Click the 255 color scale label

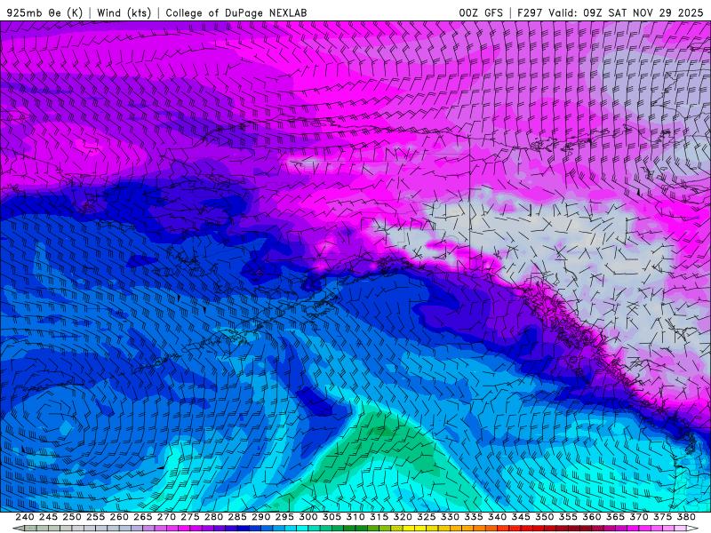95,517
